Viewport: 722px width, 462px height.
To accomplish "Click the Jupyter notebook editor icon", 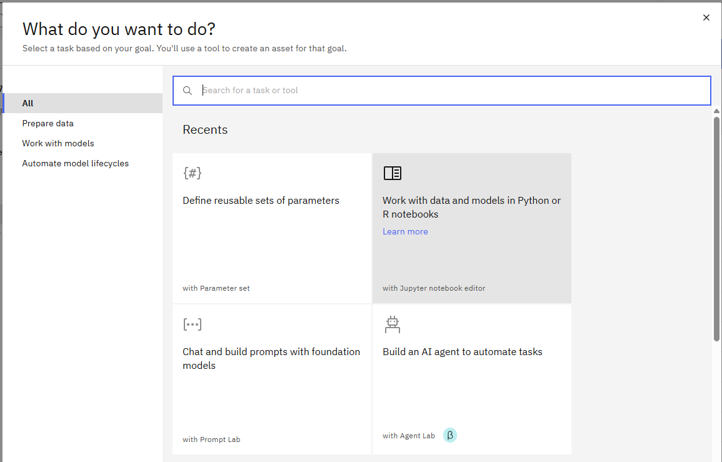I will pyautogui.click(x=392, y=173).
